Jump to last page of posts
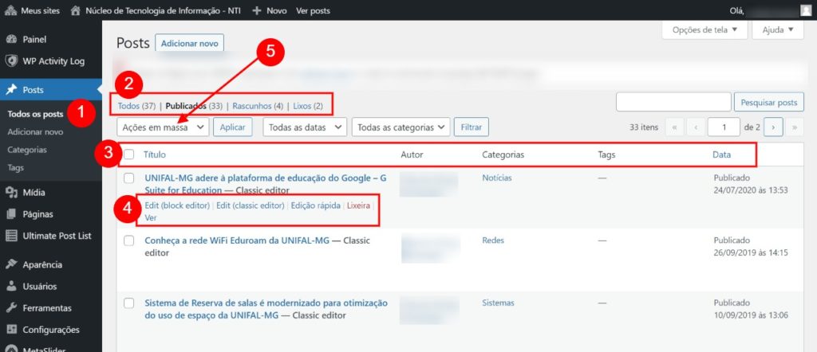The height and width of the screenshot is (352, 817). pyautogui.click(x=795, y=127)
